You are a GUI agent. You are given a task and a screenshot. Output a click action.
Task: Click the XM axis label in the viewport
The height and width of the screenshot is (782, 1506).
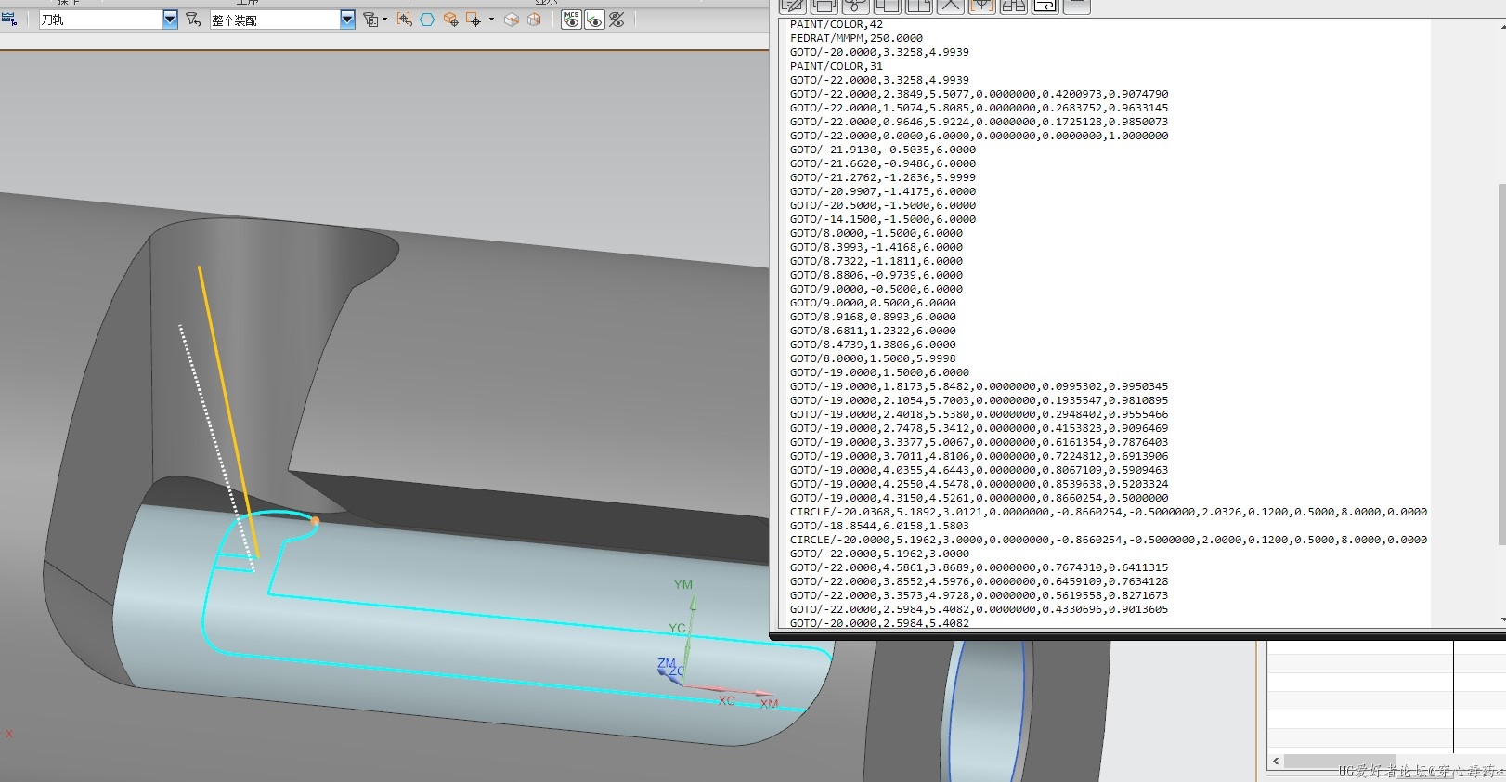(769, 704)
